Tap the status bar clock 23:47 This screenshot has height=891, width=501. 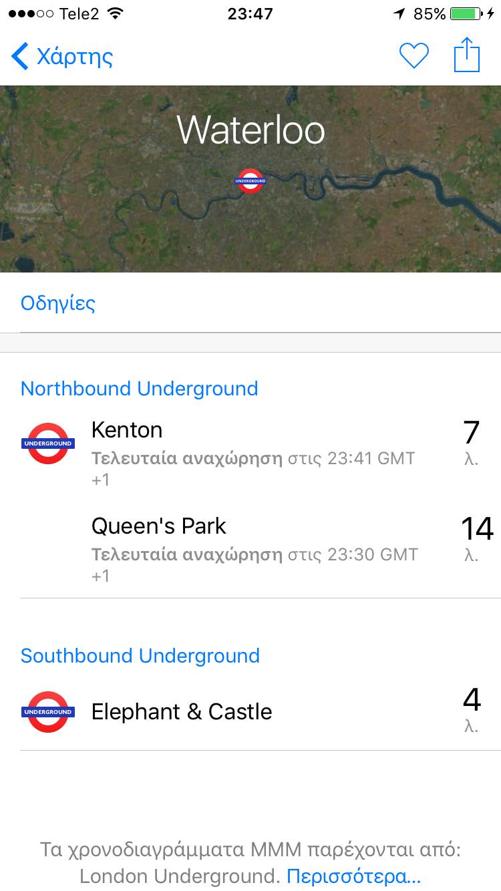tap(250, 14)
